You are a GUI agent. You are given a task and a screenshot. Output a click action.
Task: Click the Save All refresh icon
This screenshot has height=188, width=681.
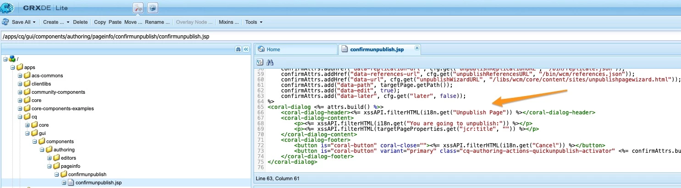click(6, 22)
